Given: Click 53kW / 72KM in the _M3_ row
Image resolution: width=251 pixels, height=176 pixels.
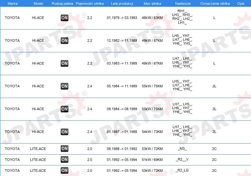Looking at the screenshot, I should [152, 149].
